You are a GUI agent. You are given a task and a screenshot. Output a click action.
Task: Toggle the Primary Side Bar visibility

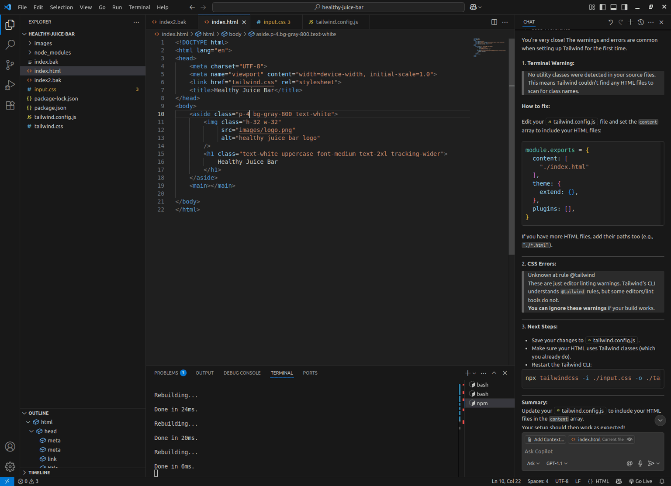603,7
